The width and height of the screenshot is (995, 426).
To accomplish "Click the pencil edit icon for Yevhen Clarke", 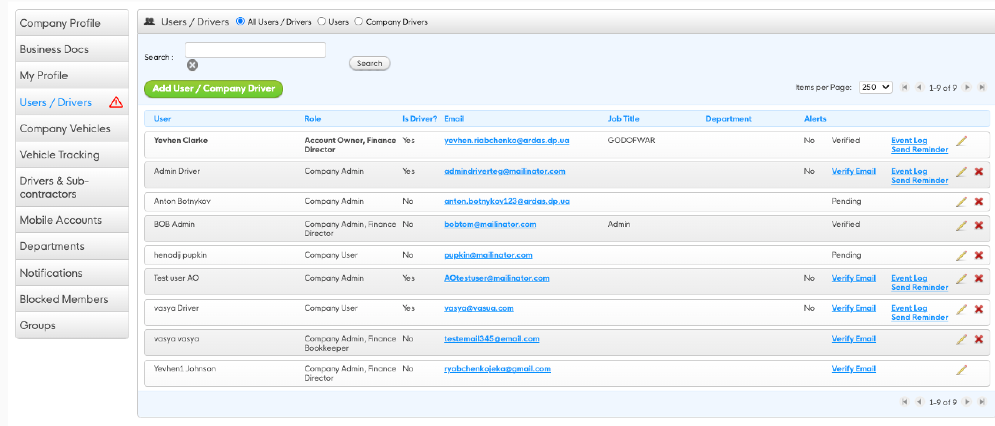I will click(x=962, y=141).
